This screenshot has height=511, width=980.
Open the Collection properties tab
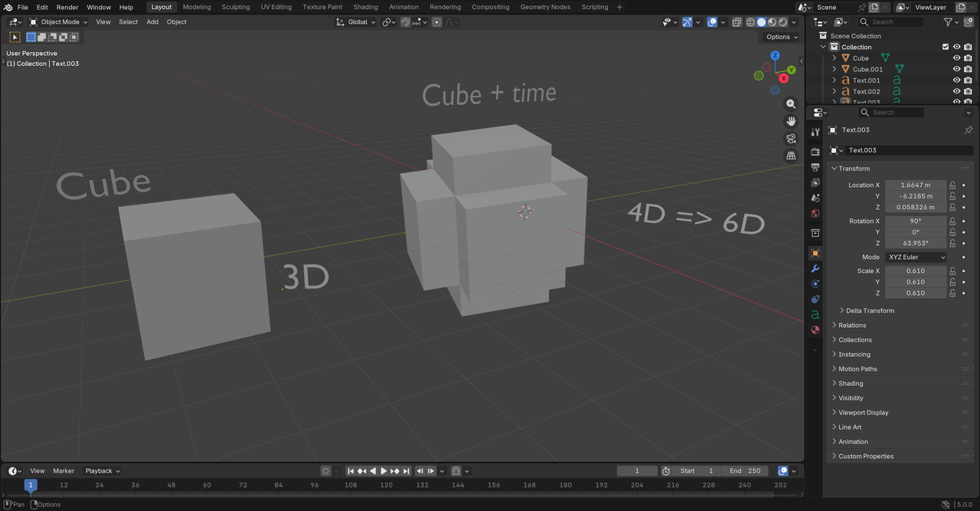click(815, 233)
